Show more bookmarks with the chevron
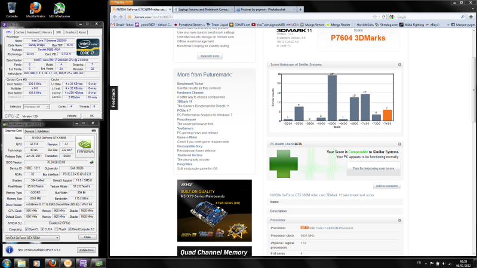 tap(448, 24)
